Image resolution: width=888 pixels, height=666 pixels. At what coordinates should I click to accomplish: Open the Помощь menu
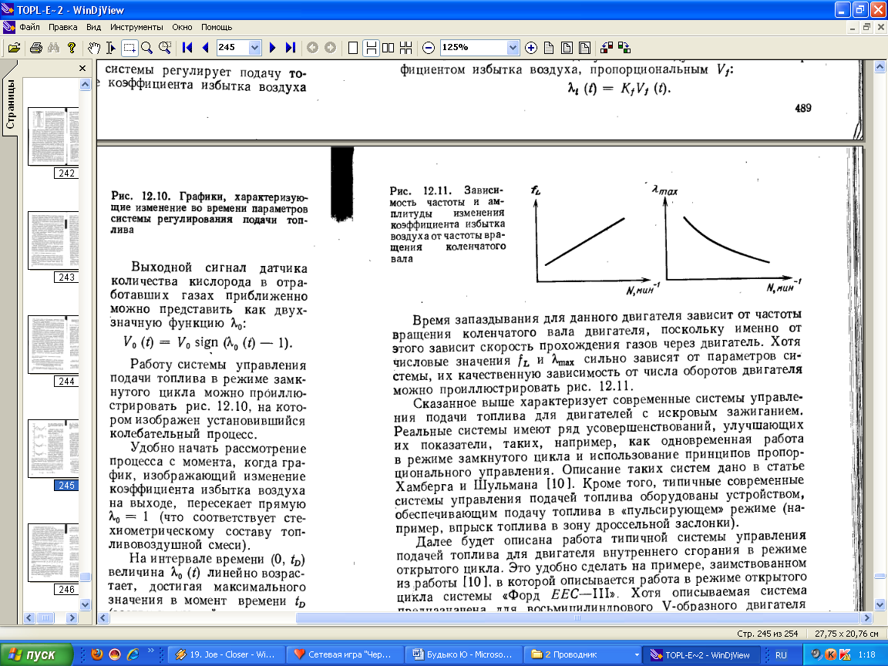217,27
